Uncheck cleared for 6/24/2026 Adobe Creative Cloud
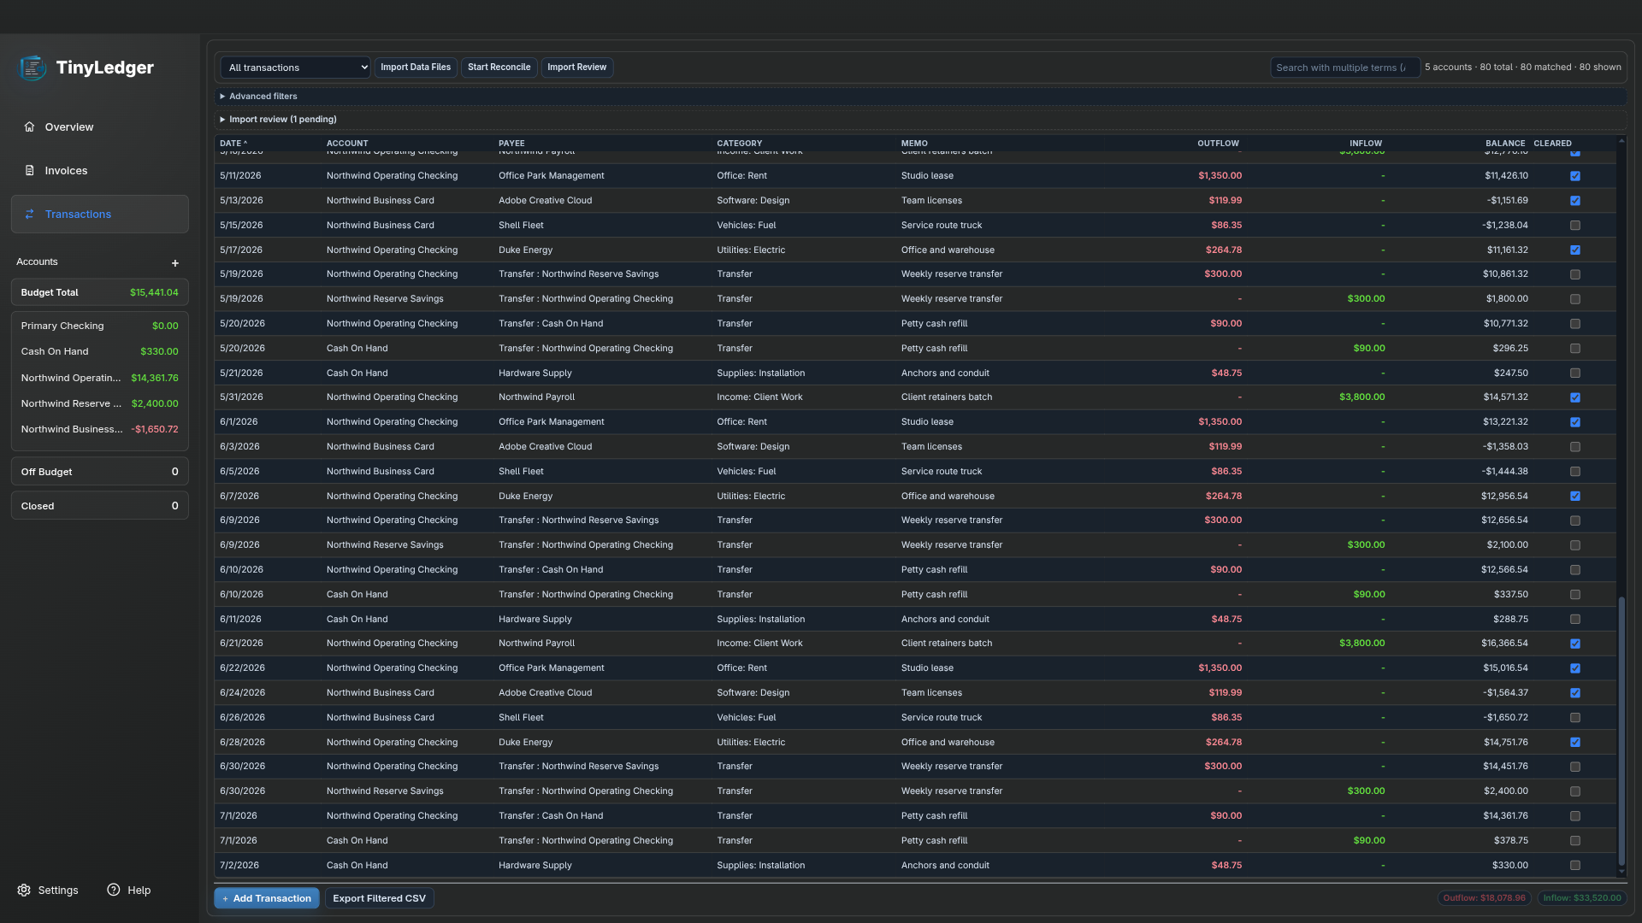1642x923 pixels. click(1574, 693)
